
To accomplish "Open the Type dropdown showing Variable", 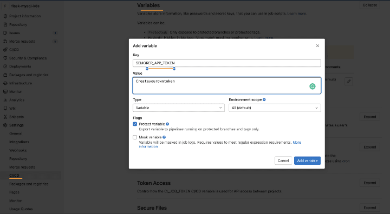I will pyautogui.click(x=179, y=108).
